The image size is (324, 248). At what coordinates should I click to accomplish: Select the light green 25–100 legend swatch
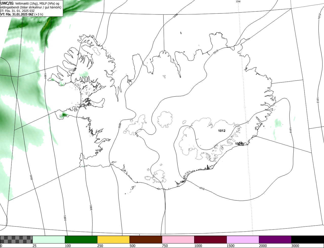coord(49,240)
